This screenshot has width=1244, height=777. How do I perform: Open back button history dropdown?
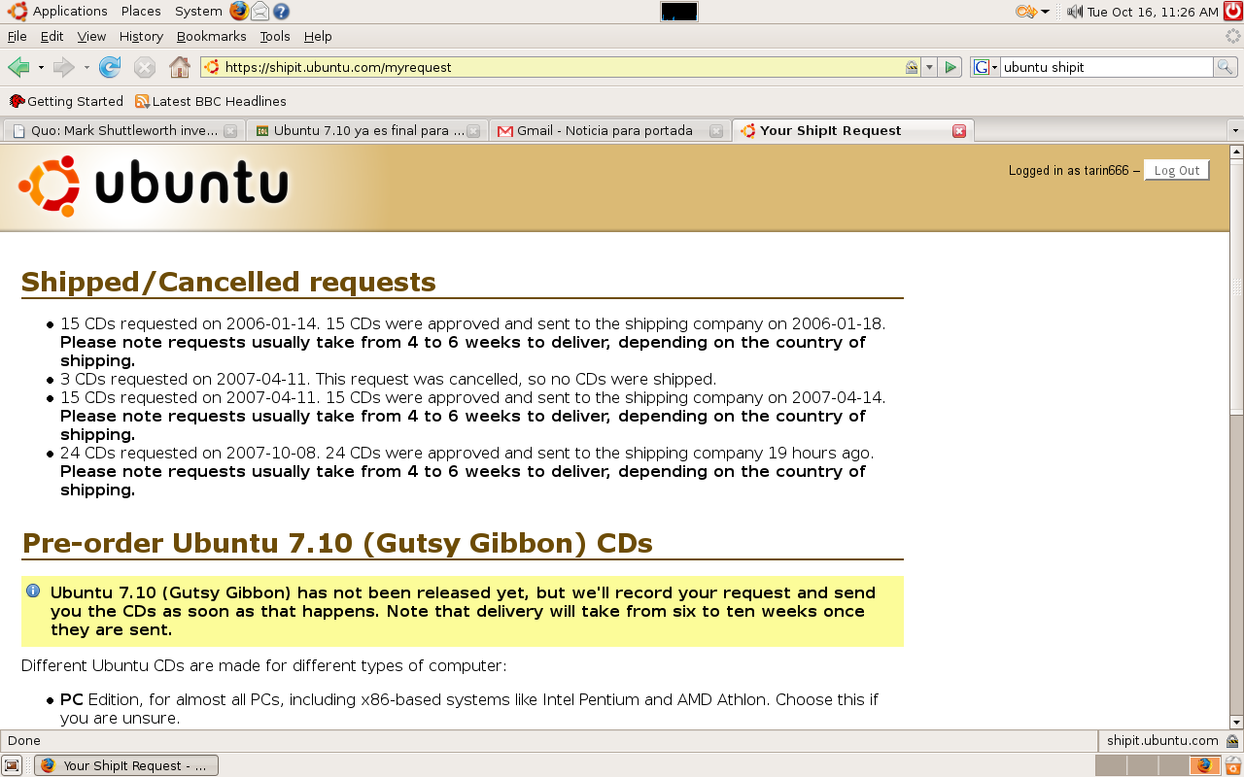tap(41, 67)
